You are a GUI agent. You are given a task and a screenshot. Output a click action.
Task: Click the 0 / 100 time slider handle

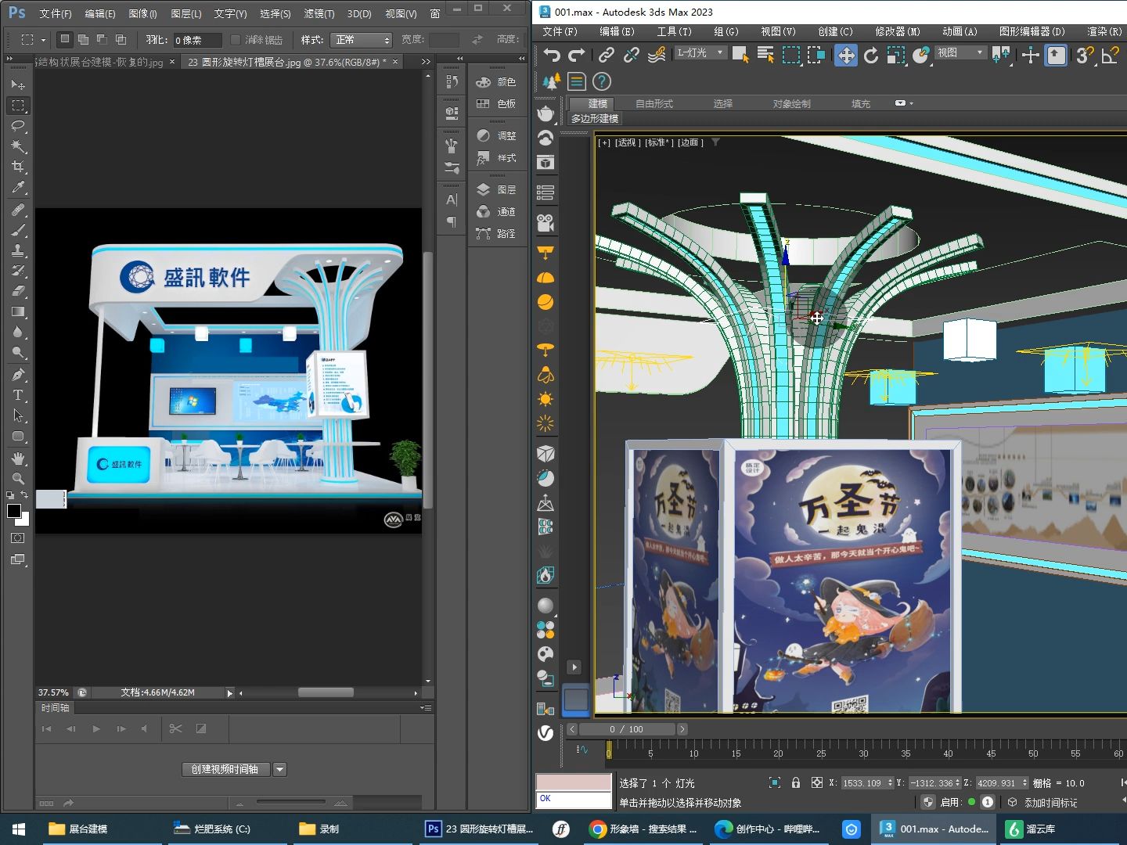(x=627, y=729)
